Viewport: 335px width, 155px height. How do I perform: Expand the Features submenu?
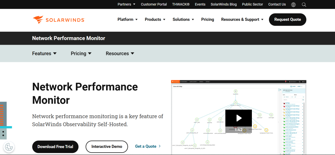44,53
